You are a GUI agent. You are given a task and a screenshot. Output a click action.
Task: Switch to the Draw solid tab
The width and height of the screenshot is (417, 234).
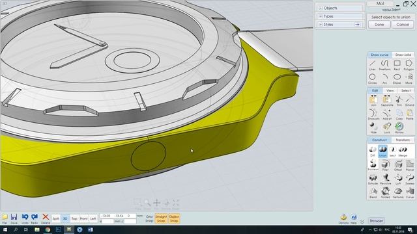pos(403,55)
